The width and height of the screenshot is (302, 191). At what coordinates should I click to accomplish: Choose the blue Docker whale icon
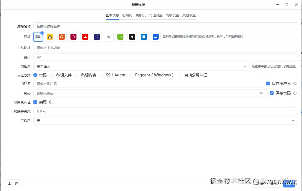[x=156, y=37]
